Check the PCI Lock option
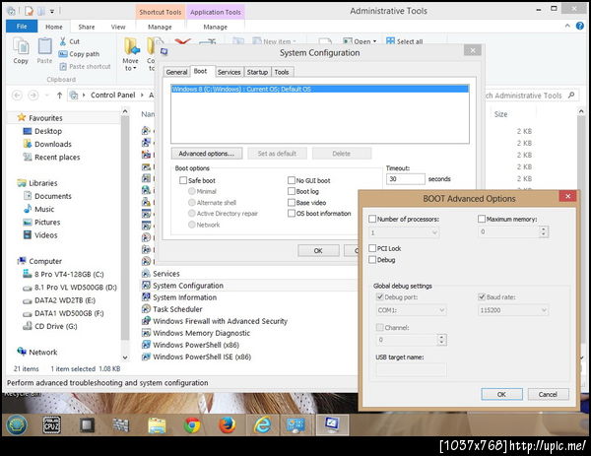 coord(372,248)
